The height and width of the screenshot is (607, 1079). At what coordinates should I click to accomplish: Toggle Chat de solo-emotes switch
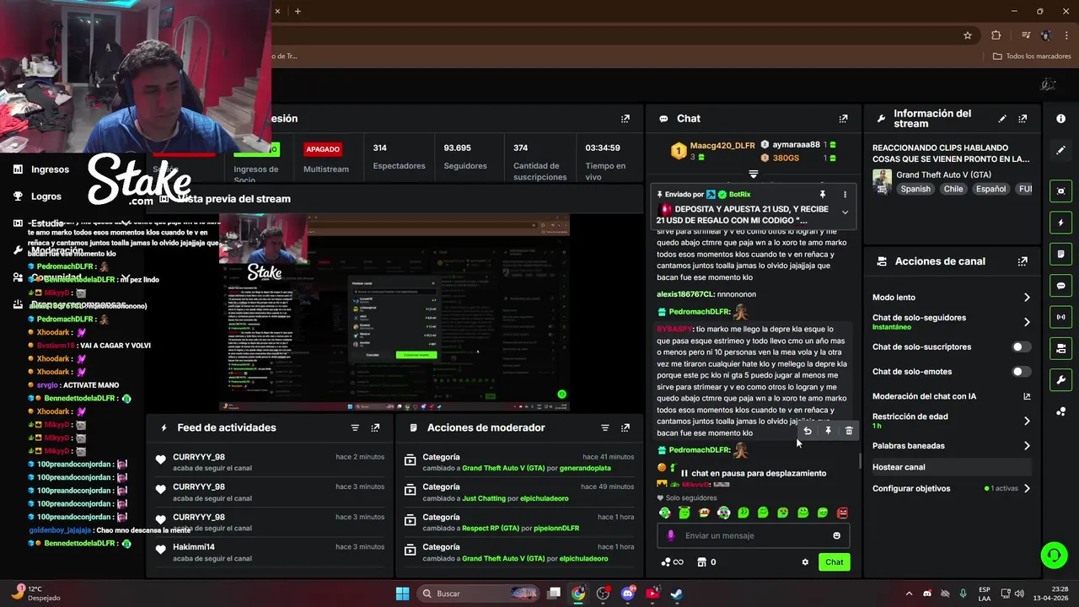(x=1020, y=372)
